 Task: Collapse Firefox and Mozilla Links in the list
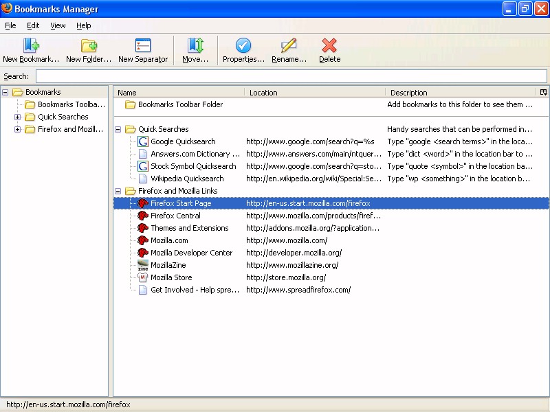click(x=118, y=191)
